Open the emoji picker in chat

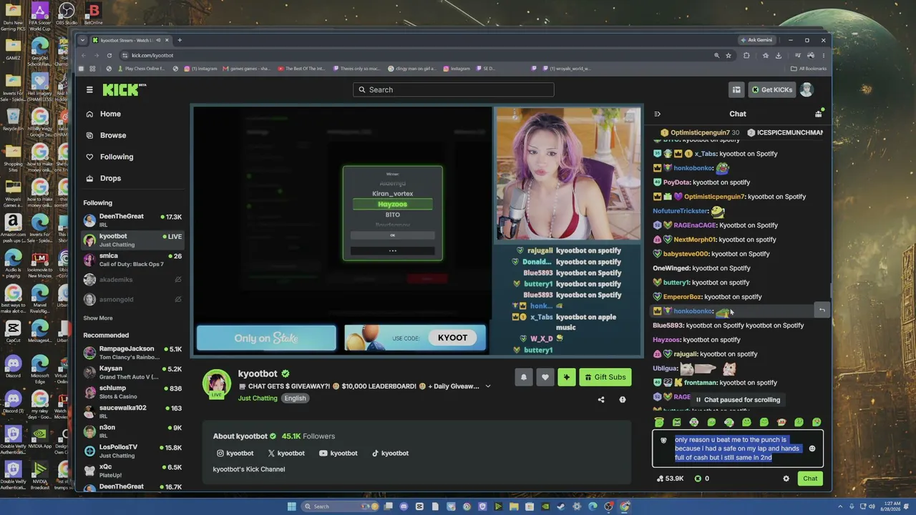(812, 448)
